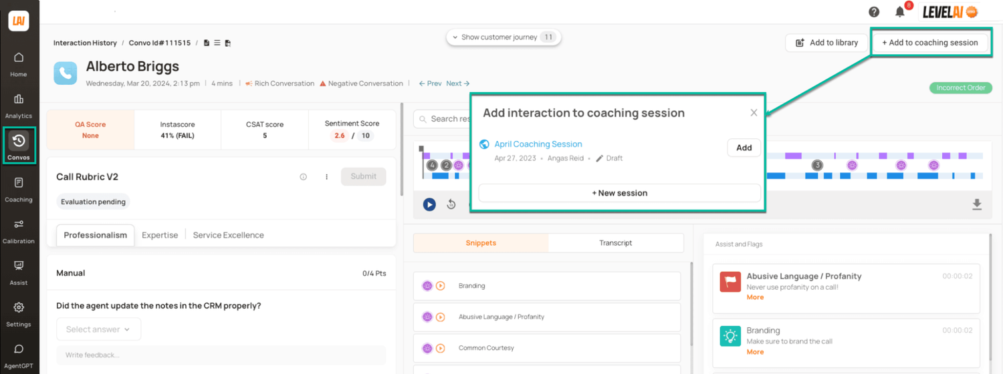This screenshot has height=374, width=1003.
Task: Click timeline marker numbered 3
Action: point(817,165)
